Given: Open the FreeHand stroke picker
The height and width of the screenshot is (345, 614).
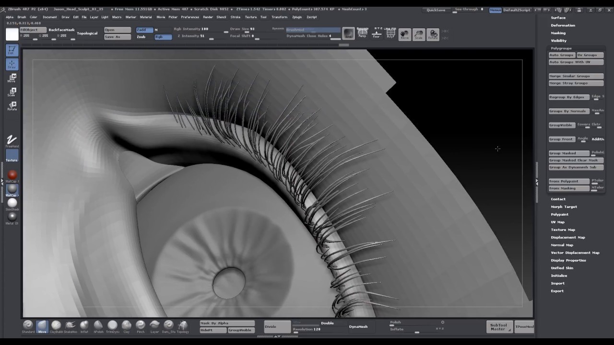Looking at the screenshot, I should (x=12, y=141).
